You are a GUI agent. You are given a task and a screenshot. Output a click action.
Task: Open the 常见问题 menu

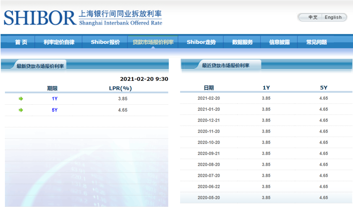[316, 42]
